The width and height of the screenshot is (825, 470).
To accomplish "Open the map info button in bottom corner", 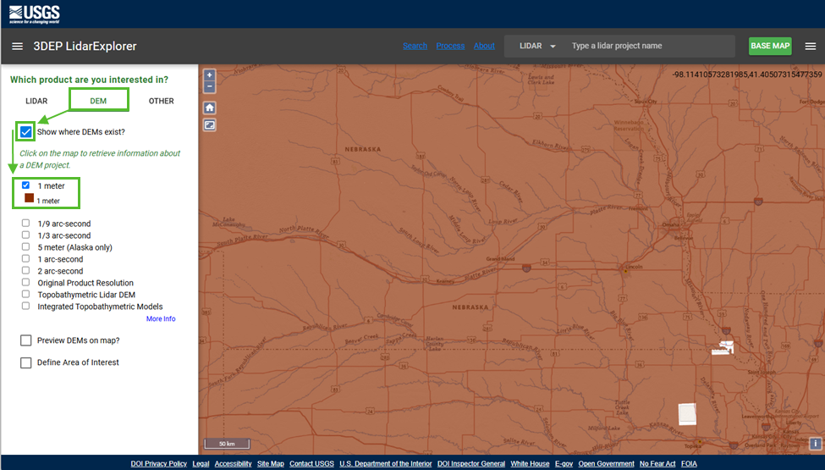I will pos(815,444).
